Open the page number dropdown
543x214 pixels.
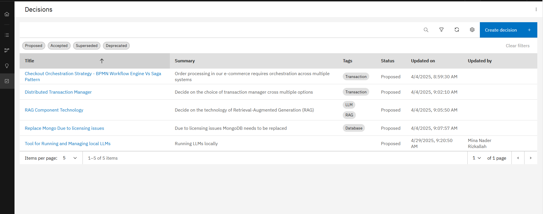coord(476,158)
